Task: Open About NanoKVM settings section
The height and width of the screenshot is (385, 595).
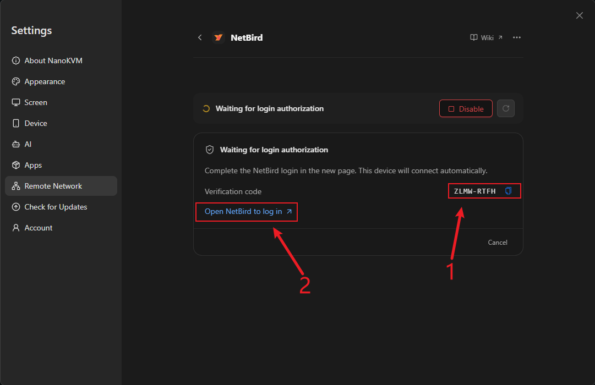Action: (x=61, y=61)
